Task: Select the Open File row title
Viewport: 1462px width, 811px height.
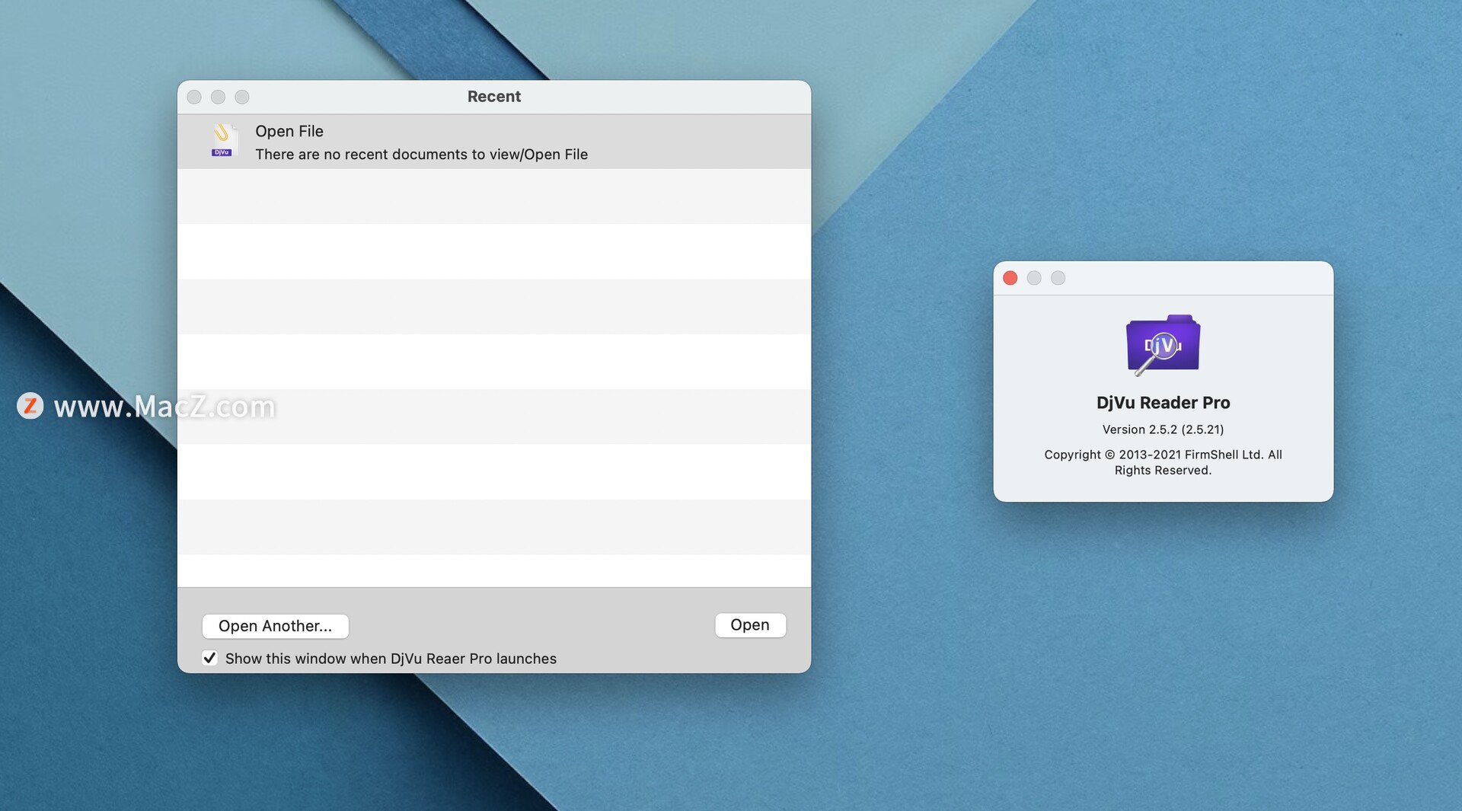Action: point(289,131)
